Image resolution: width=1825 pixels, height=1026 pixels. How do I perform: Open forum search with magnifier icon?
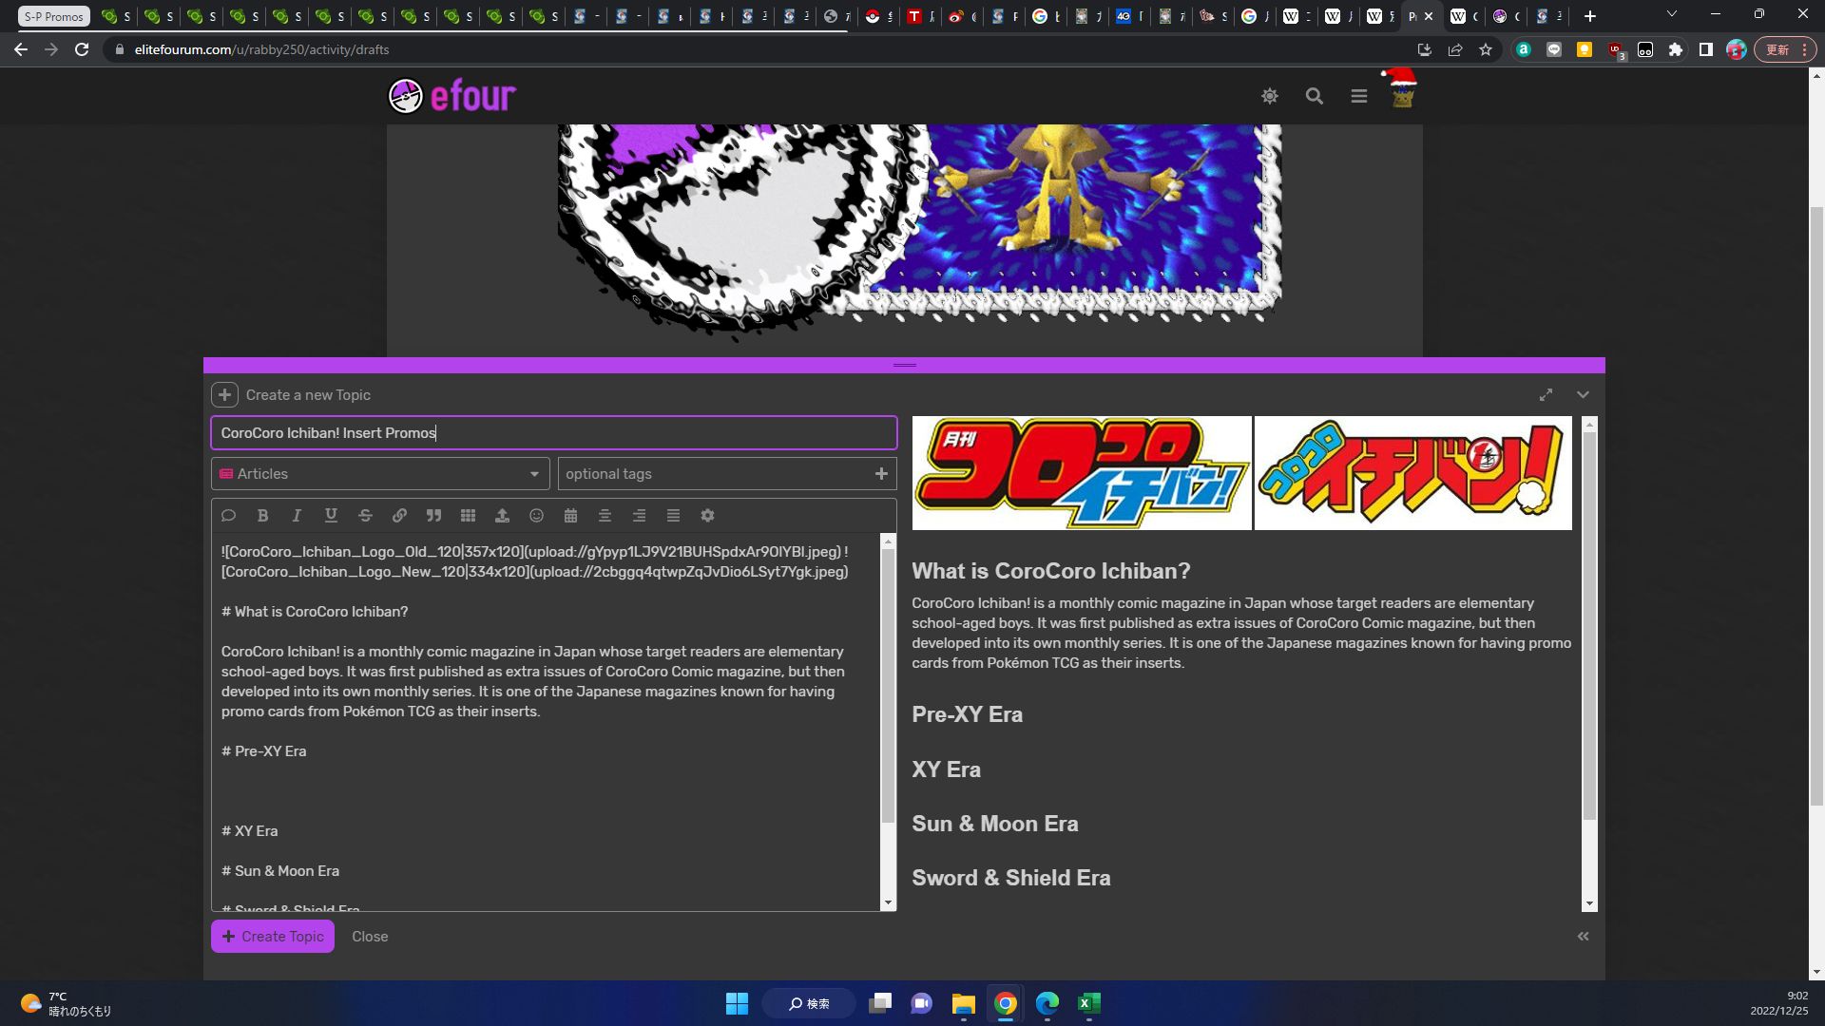pyautogui.click(x=1315, y=96)
